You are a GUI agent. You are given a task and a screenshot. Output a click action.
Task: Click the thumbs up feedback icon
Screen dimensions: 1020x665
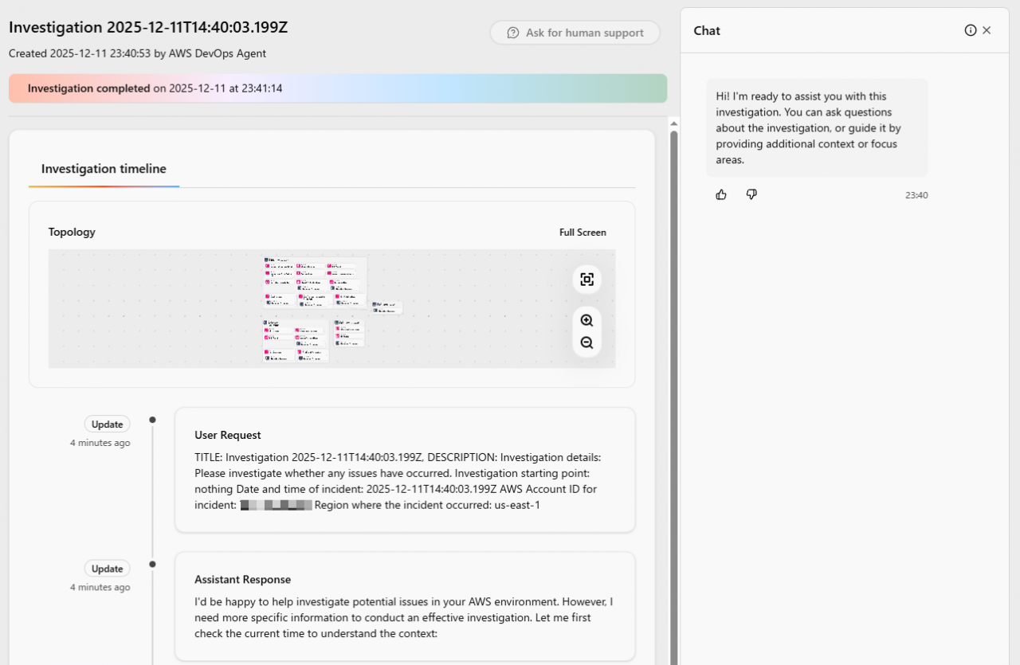[x=721, y=194]
